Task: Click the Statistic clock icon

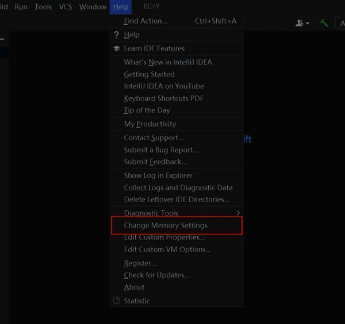Action: click(116, 300)
